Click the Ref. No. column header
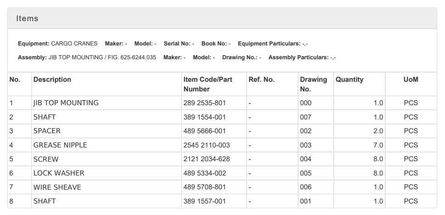Image resolution: width=445 pixels, height=215 pixels. point(261,79)
